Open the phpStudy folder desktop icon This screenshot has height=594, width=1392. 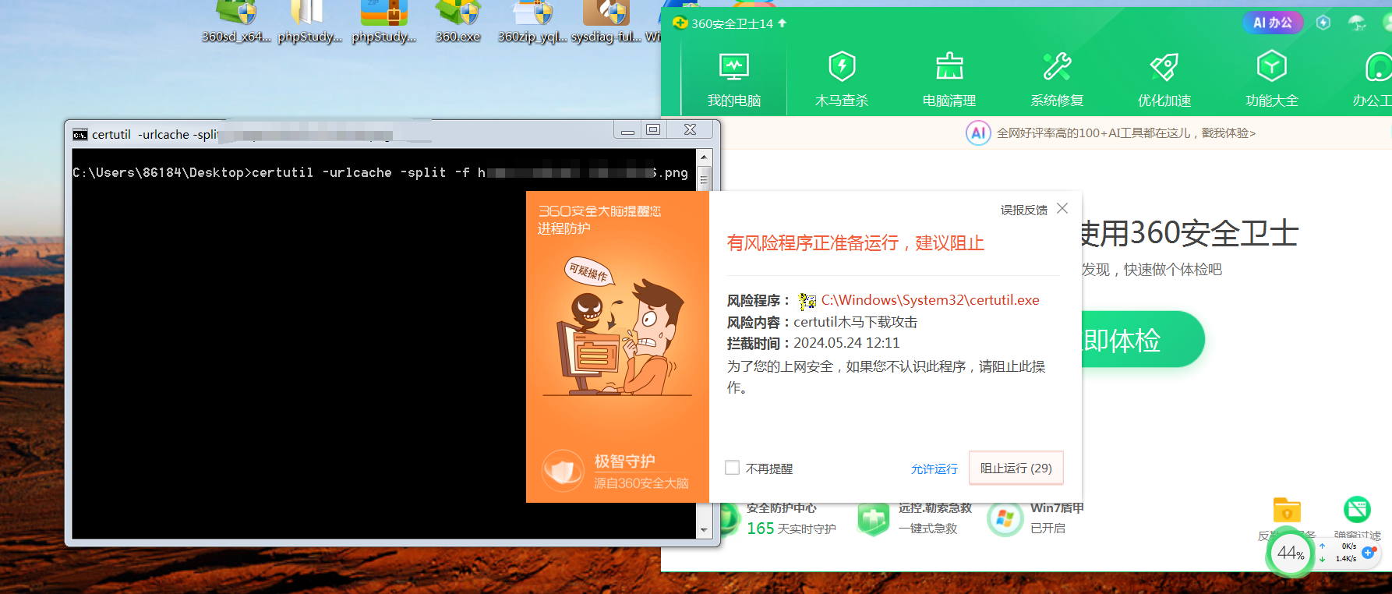(309, 21)
